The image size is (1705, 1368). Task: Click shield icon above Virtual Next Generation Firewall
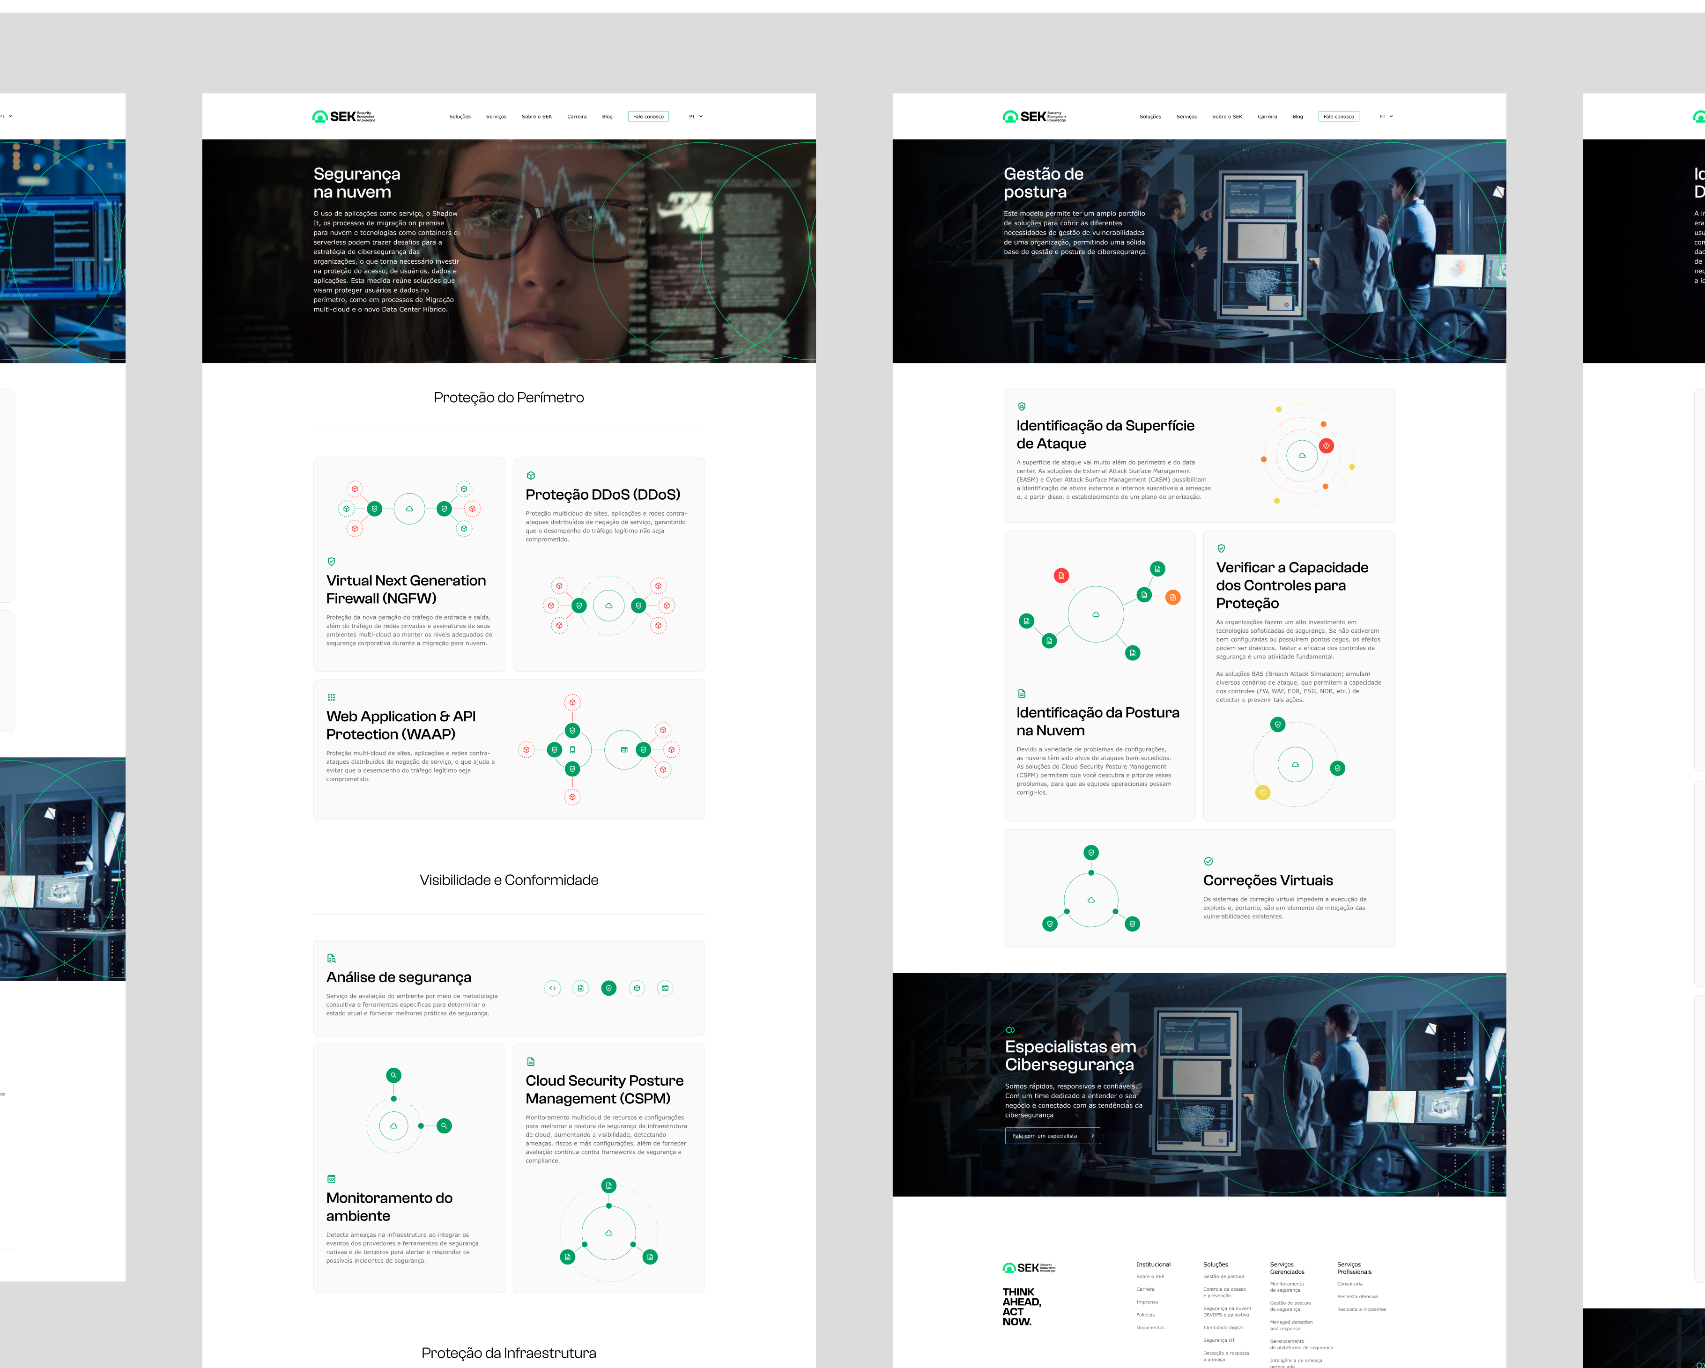[331, 562]
